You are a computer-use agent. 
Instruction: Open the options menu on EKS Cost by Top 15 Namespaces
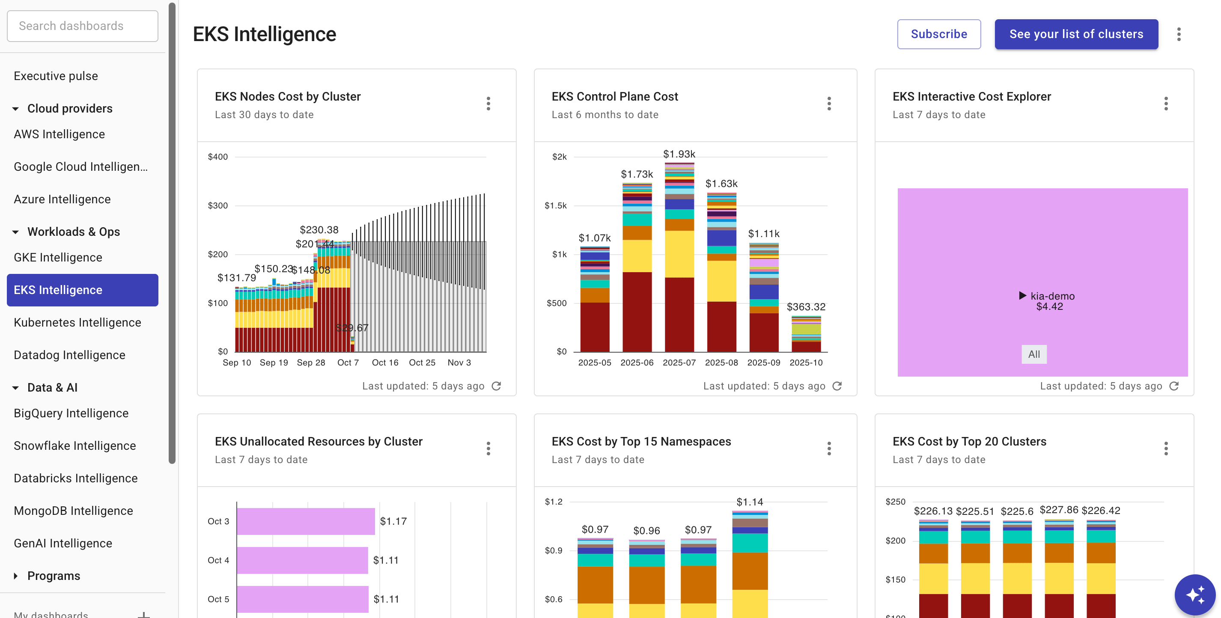[829, 449]
